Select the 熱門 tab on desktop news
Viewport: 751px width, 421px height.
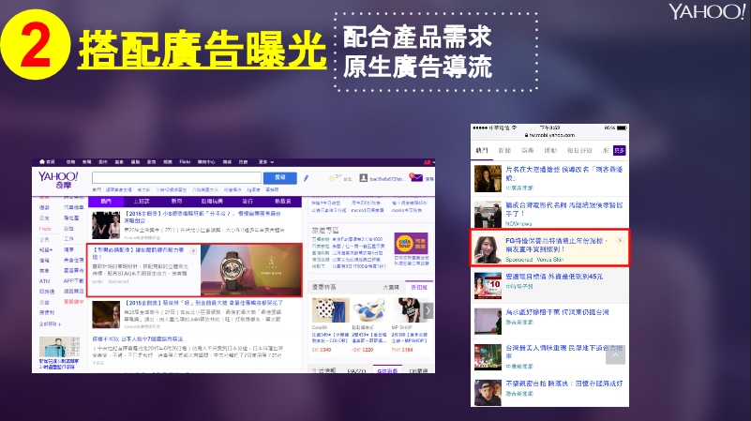tap(106, 201)
